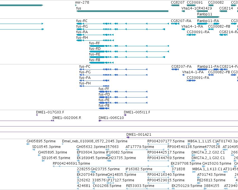Click the CK01268.5prime EST label
Image resolution: width=238 pixels, height=190 pixels.
click(x=107, y=186)
